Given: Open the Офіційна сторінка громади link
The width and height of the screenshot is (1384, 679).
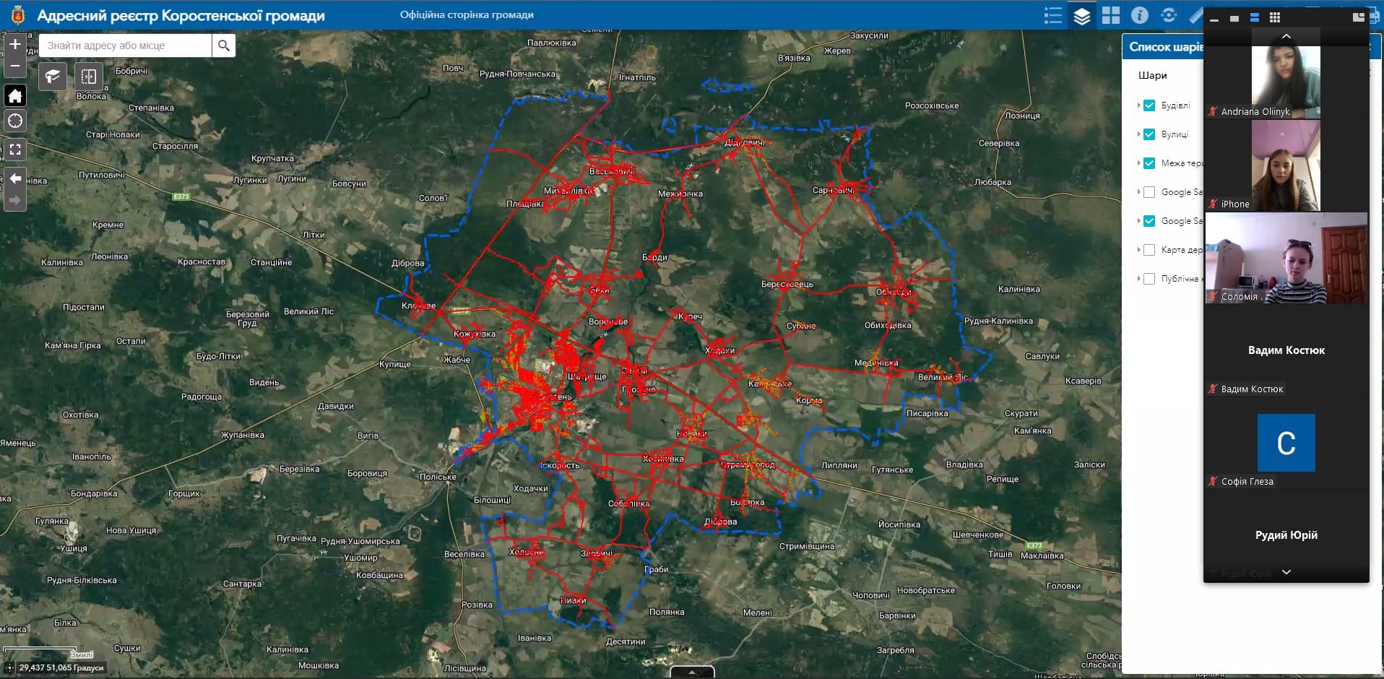Looking at the screenshot, I should (x=467, y=15).
